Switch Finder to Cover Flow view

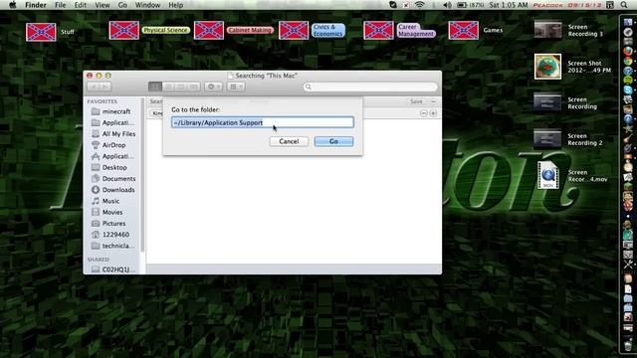pos(194,87)
